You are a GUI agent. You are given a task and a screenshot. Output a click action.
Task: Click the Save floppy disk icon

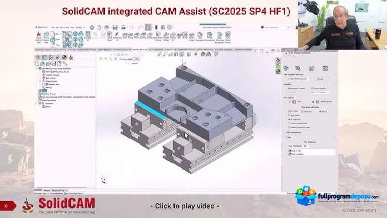point(115,27)
